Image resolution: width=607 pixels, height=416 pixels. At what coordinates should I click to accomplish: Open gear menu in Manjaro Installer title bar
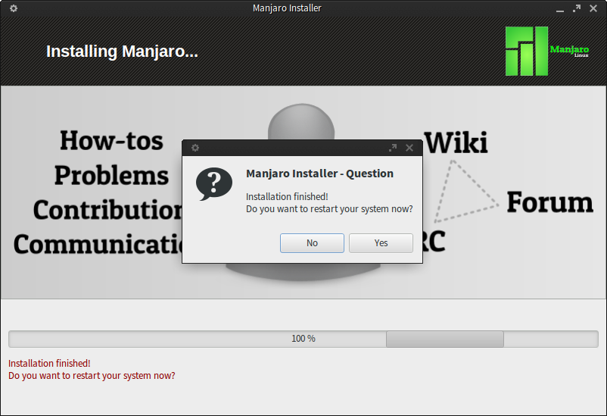[14, 8]
